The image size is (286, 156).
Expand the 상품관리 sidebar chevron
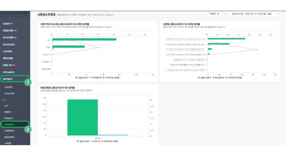click(x=27, y=24)
